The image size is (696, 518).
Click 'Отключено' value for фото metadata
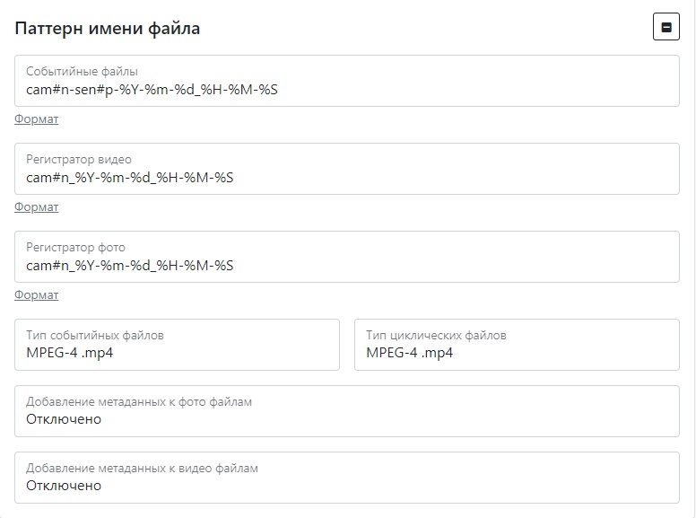tap(64, 419)
